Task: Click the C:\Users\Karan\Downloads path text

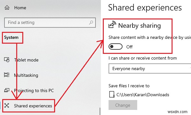Action: pyautogui.click(x=143, y=95)
